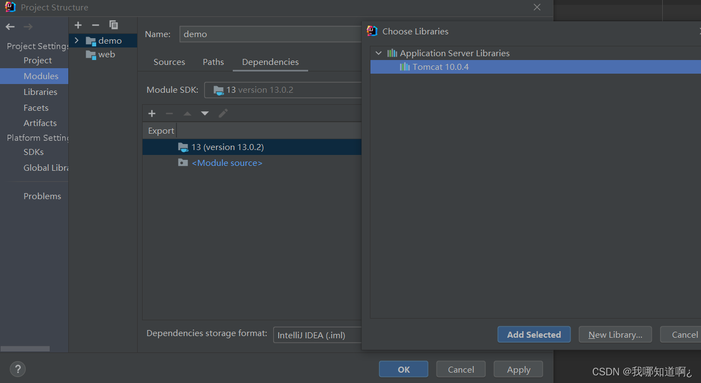
Task: Select Modules in the sidebar
Action: 34,76
